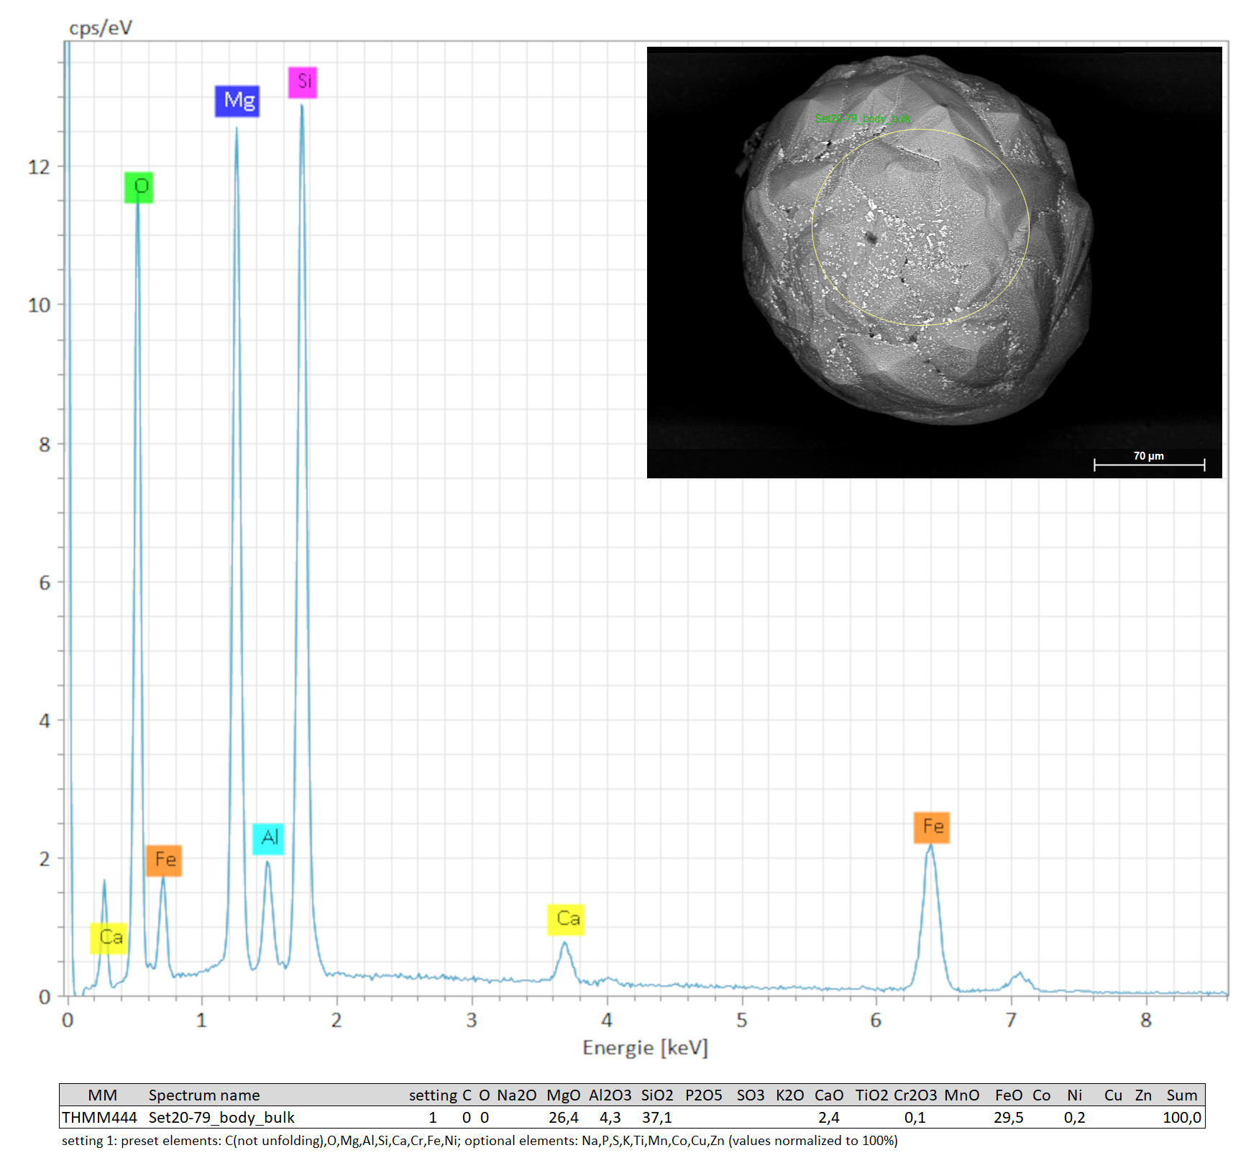Screen dimensions: 1251x1176
Task: Click the THMM444 sample ID cell
Action: [99, 1117]
